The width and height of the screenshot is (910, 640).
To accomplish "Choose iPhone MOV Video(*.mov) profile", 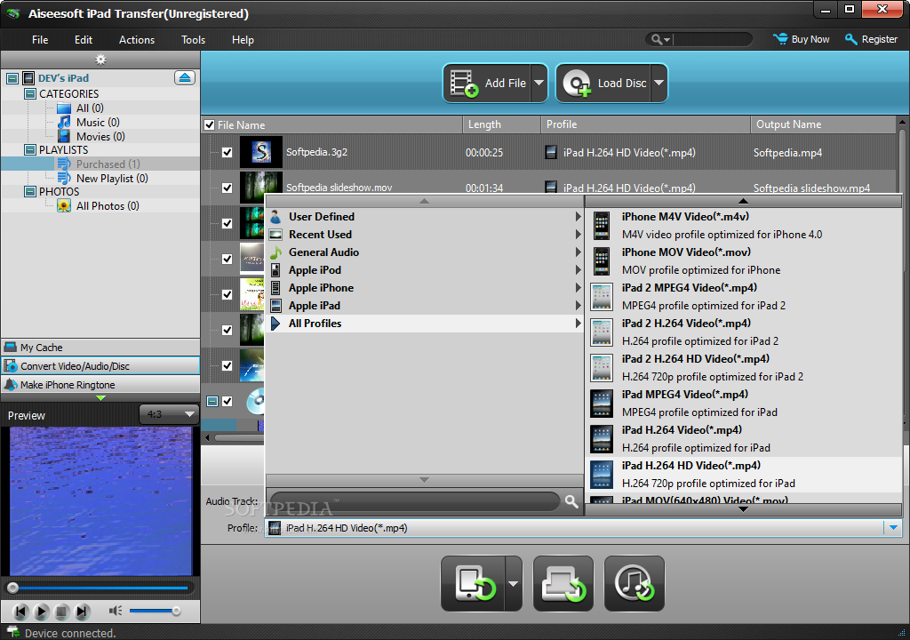I will point(745,260).
